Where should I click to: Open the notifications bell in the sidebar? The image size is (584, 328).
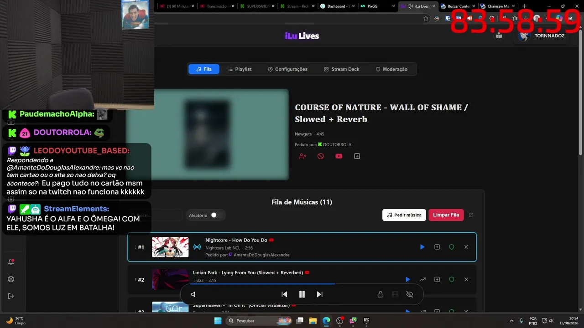point(11,262)
